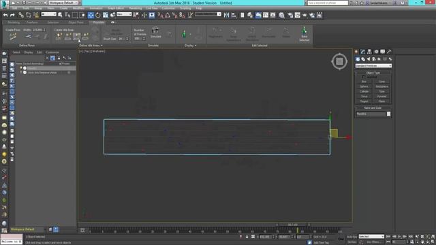Select the Select and Link tool
This screenshot has height=245, width=436.
(21, 15)
